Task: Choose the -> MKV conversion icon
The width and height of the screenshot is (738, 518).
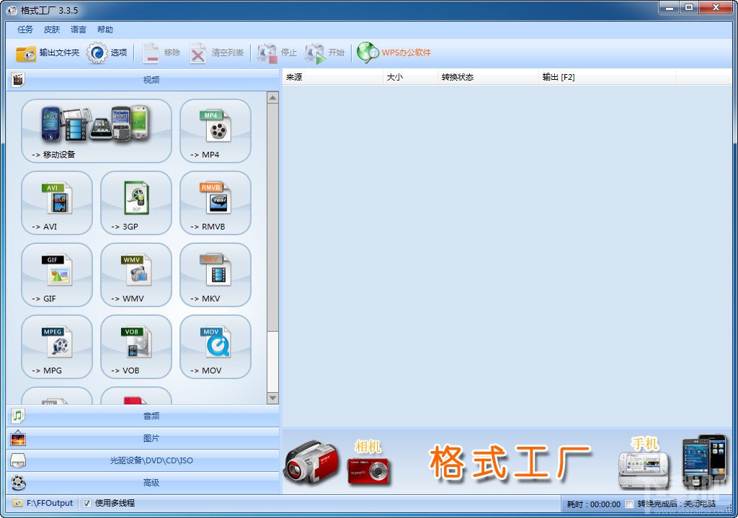Action: 215,275
